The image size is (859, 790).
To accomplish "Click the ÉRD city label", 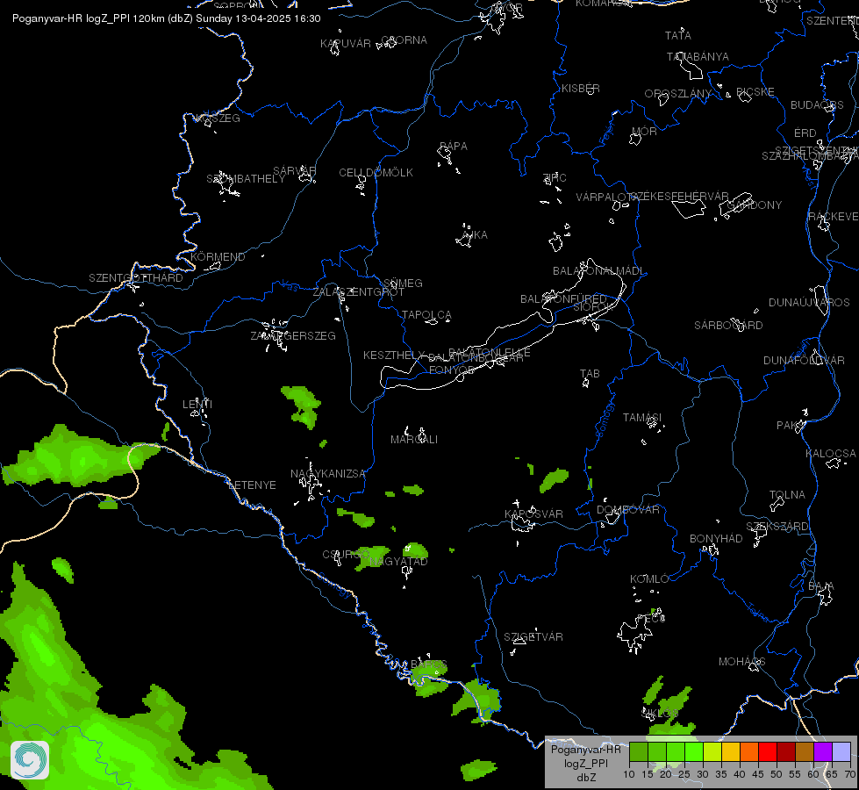I will point(805,133).
